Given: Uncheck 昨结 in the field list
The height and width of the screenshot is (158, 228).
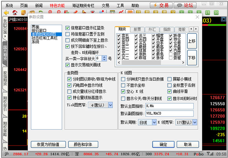Looking at the screenshot, I should pyautogui.click(x=136, y=58).
